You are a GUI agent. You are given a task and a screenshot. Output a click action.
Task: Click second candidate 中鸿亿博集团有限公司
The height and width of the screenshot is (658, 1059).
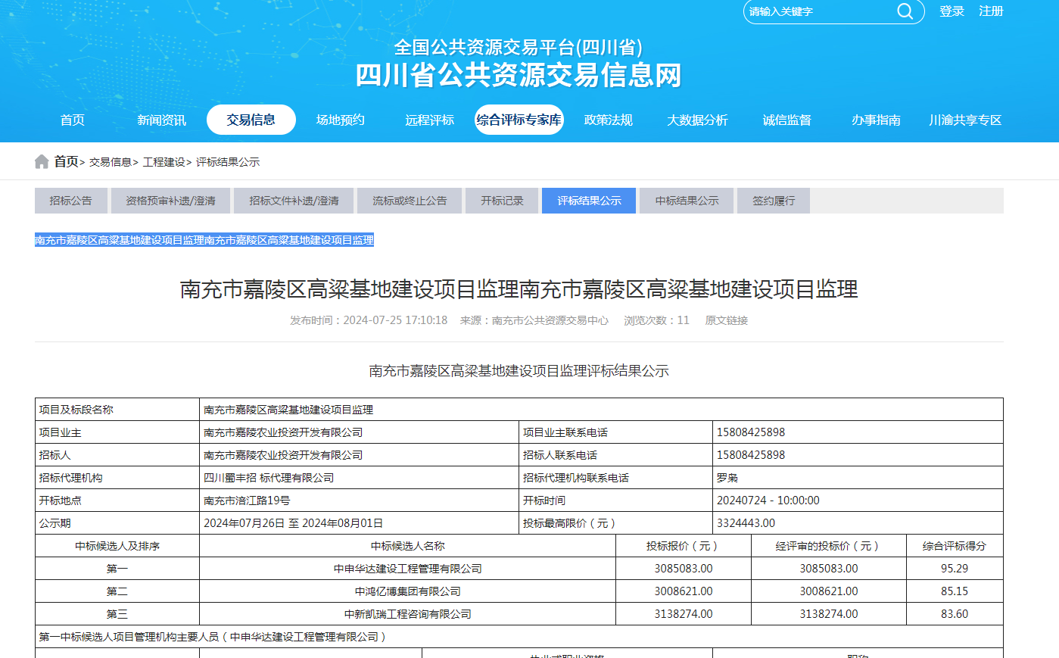[x=408, y=591]
